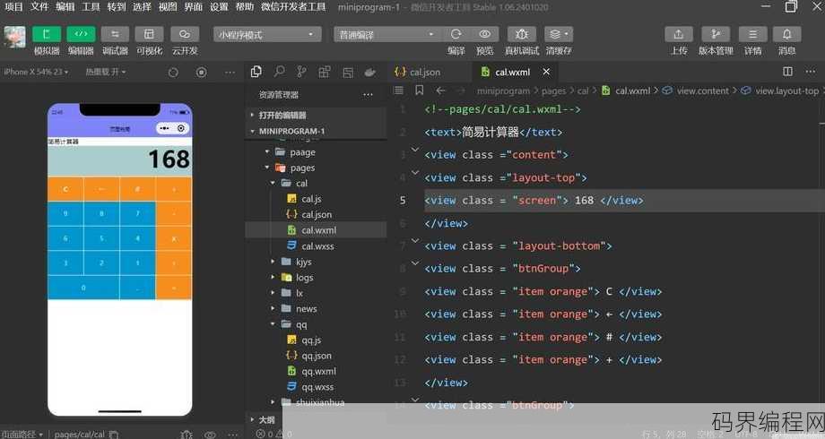
Task: Click the user avatar thumbnail
Action: tap(14, 37)
